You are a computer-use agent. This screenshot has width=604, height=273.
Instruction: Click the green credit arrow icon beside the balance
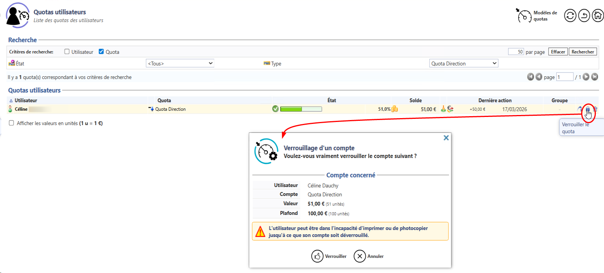443,109
